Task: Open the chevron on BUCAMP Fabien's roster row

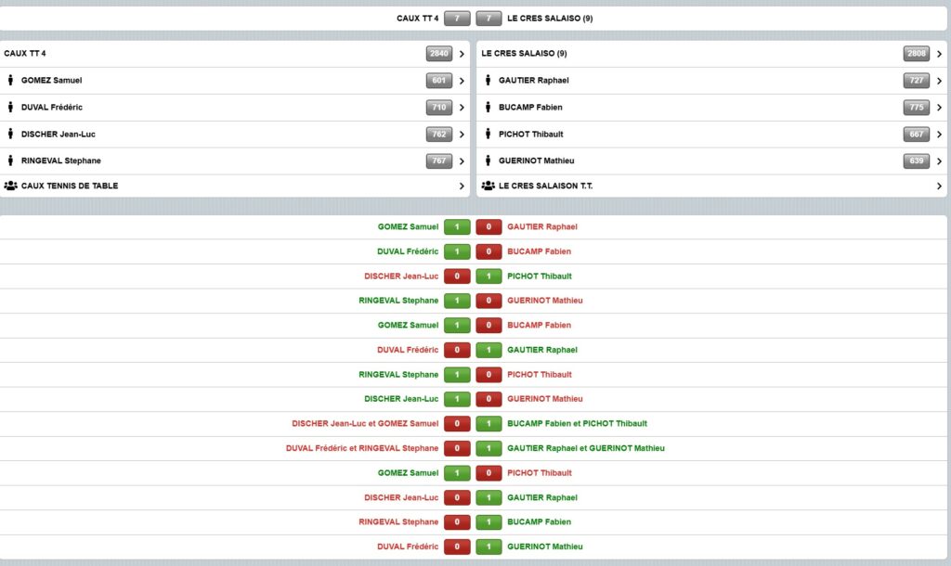Action: (x=939, y=108)
